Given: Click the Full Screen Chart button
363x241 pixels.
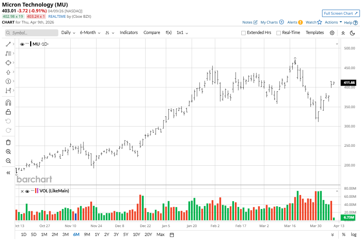Looking at the screenshot, I should [341, 13].
